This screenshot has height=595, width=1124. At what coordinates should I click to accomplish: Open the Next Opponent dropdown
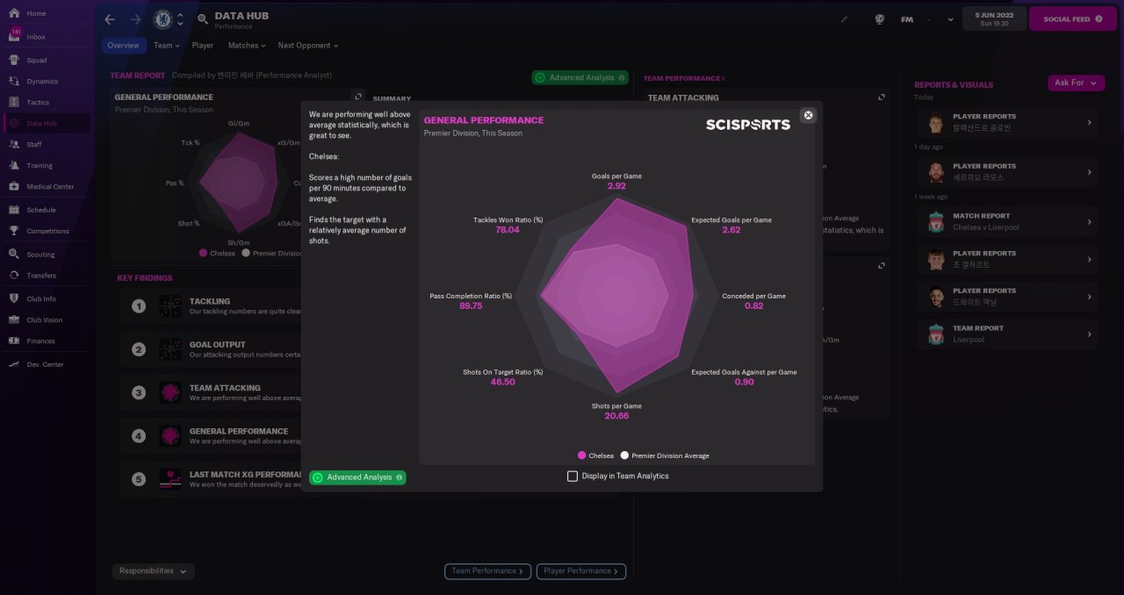pos(308,46)
